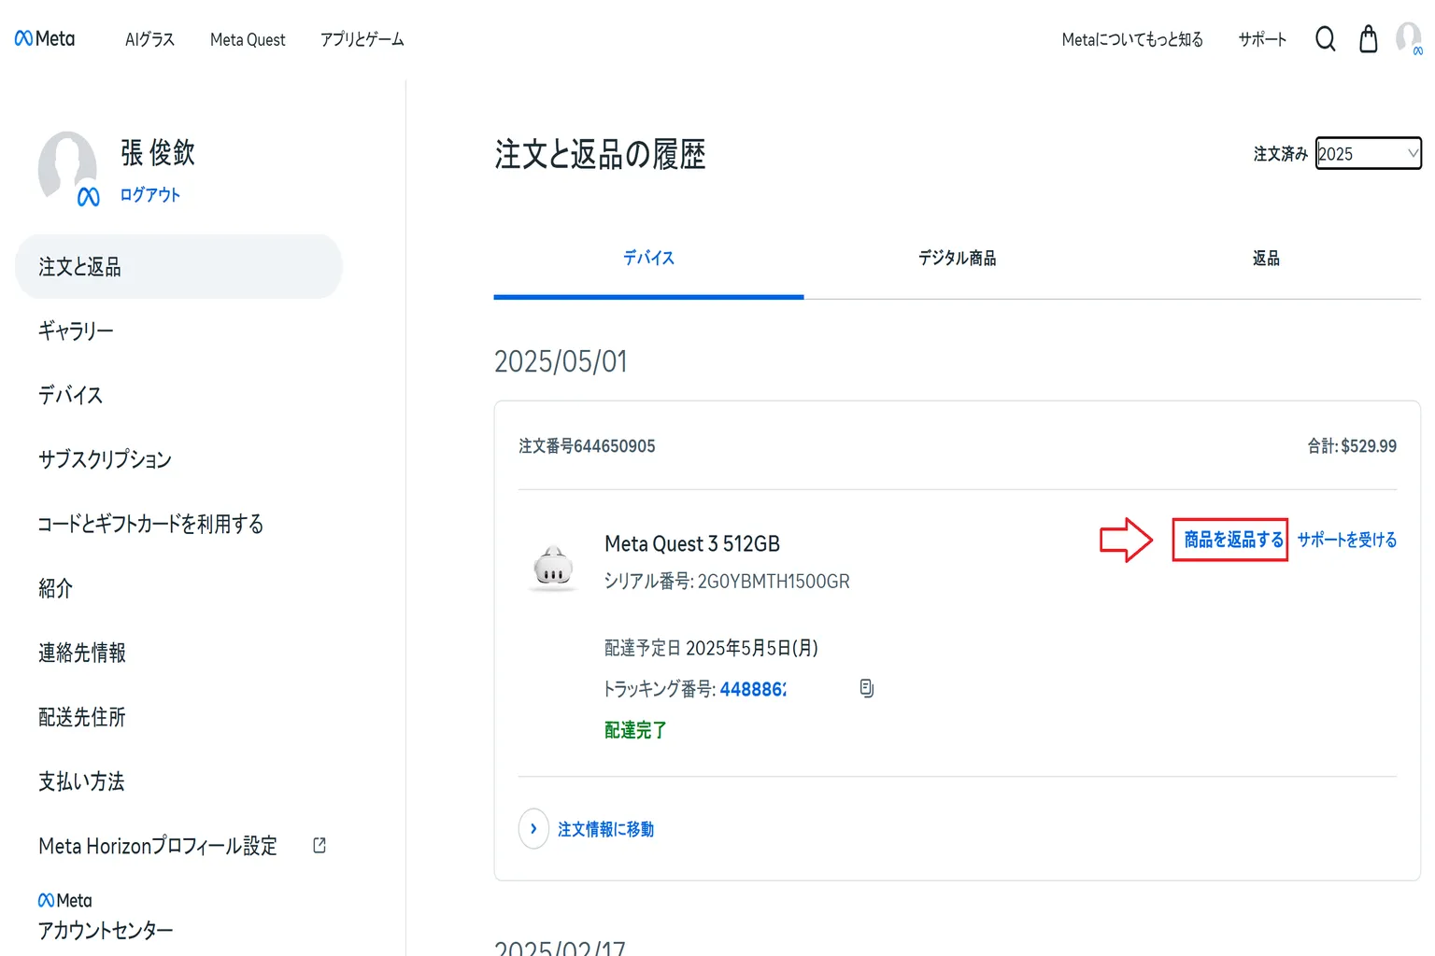Select ギャラリー in the sidebar

76,330
